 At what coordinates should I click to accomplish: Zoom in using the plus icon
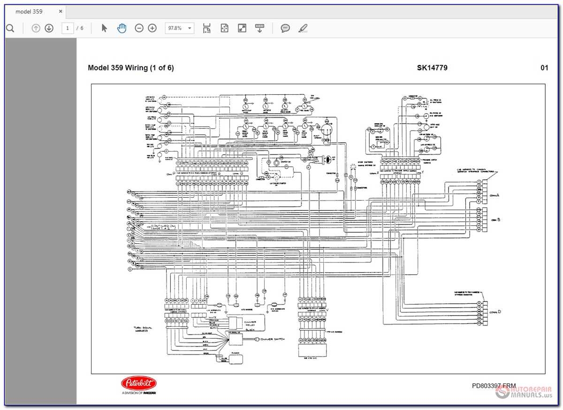[x=152, y=28]
